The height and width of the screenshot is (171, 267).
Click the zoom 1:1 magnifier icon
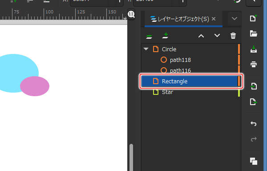click(x=131, y=14)
